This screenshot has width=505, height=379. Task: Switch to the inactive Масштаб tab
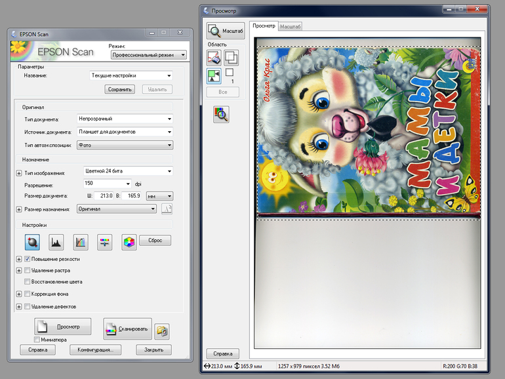point(291,26)
